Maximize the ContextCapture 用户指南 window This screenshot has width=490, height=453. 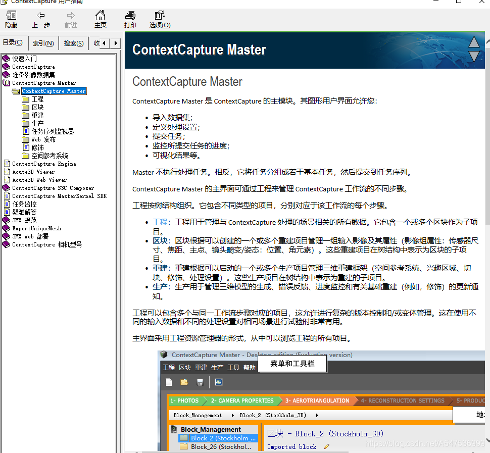[x=459, y=2]
